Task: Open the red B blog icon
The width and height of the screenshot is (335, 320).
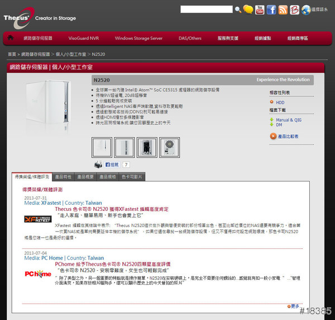Action: pyautogui.click(x=294, y=10)
